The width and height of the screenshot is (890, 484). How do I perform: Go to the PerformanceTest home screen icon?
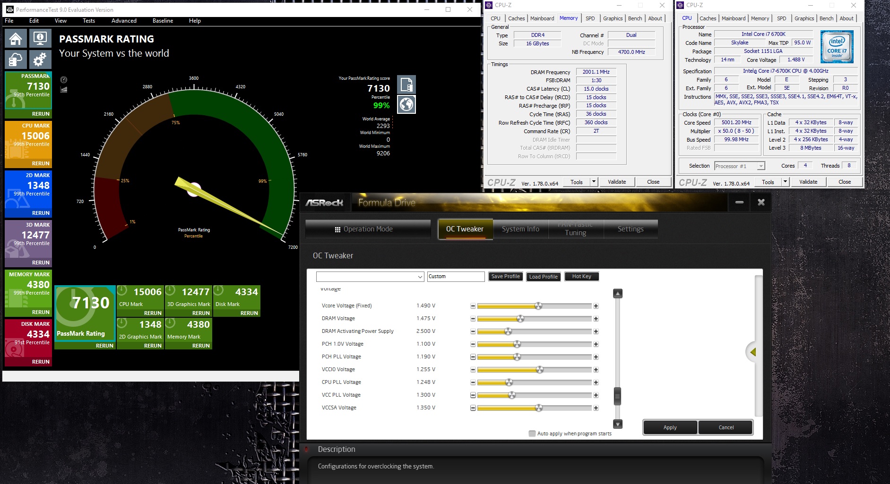(16, 38)
